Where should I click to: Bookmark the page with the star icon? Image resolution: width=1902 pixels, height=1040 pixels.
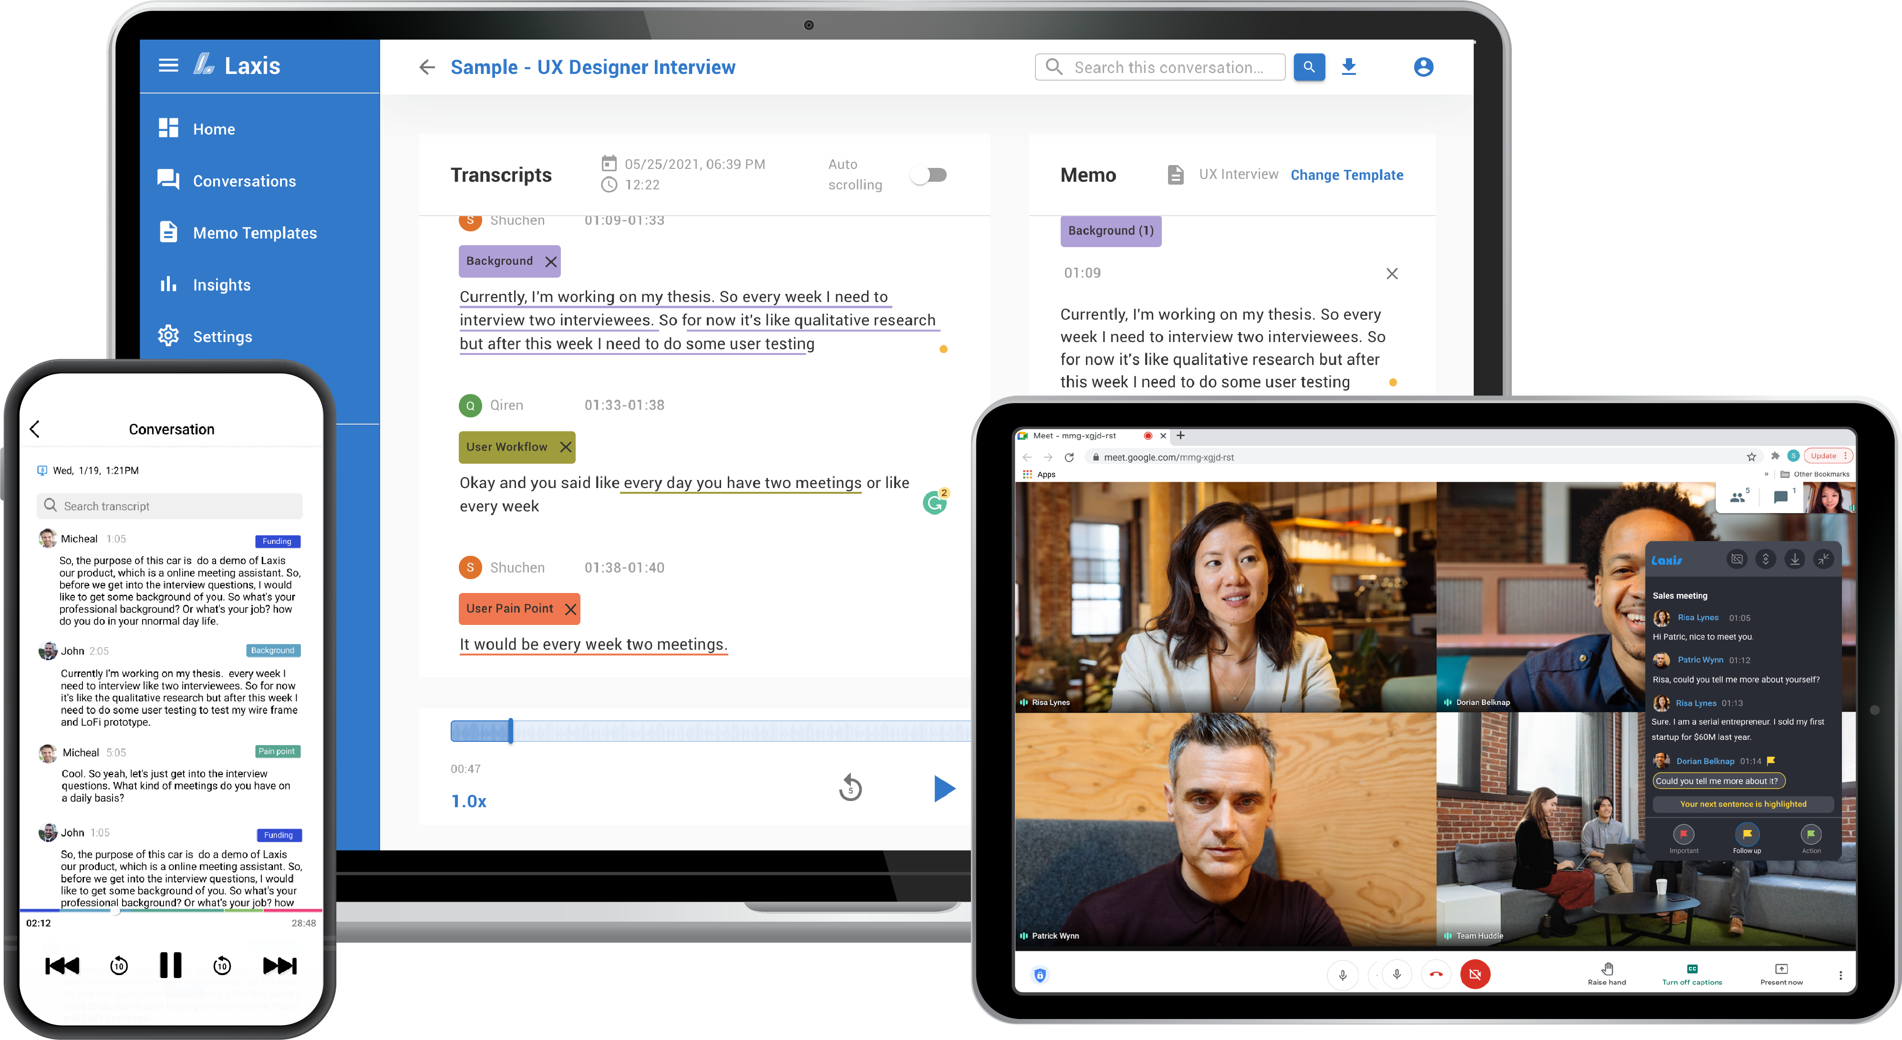(1751, 457)
